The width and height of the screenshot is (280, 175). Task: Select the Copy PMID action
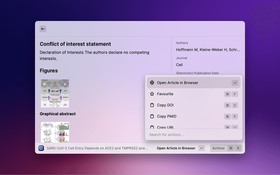point(167,117)
